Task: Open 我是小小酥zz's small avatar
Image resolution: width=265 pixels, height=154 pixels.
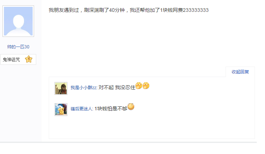Action: click(61, 88)
